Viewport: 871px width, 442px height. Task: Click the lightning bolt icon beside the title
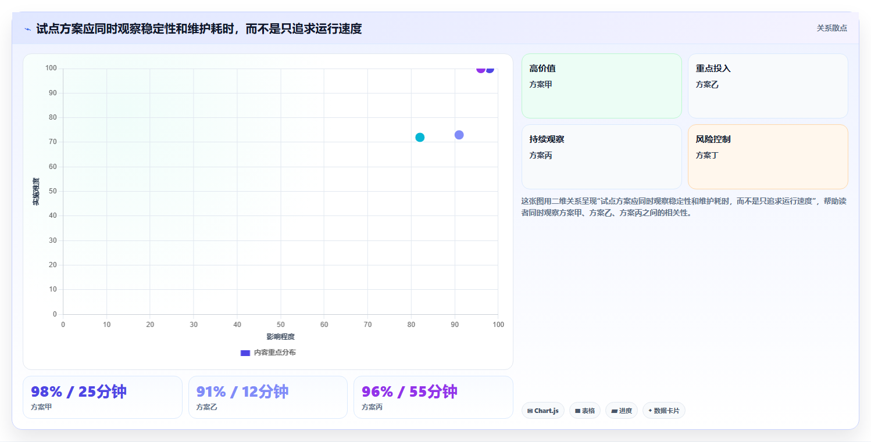(x=27, y=29)
